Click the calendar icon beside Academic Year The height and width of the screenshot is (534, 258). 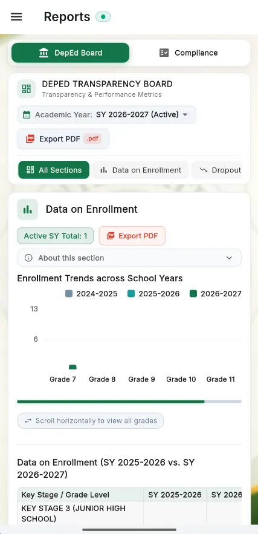pos(27,115)
